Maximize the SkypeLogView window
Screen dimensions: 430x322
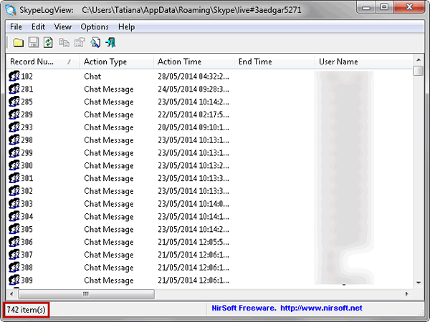point(384,7)
